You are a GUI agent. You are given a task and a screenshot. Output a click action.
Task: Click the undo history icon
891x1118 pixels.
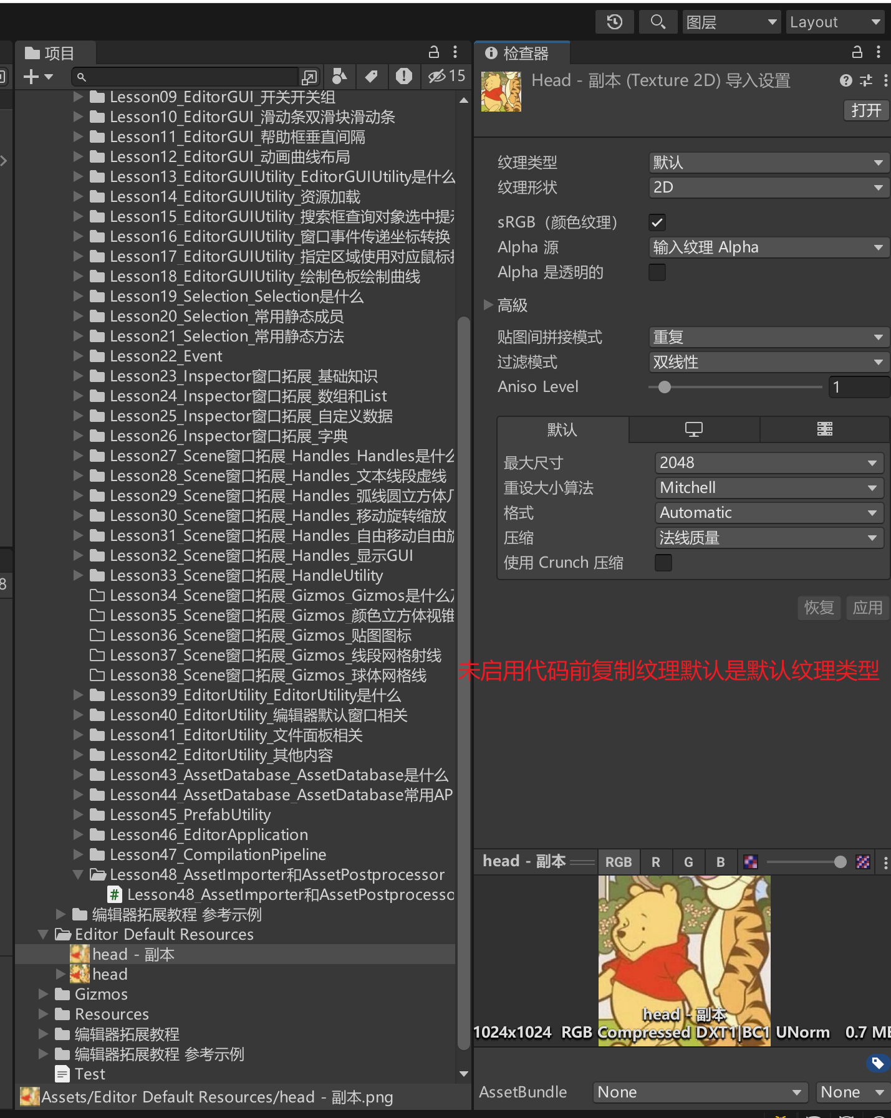click(x=614, y=22)
